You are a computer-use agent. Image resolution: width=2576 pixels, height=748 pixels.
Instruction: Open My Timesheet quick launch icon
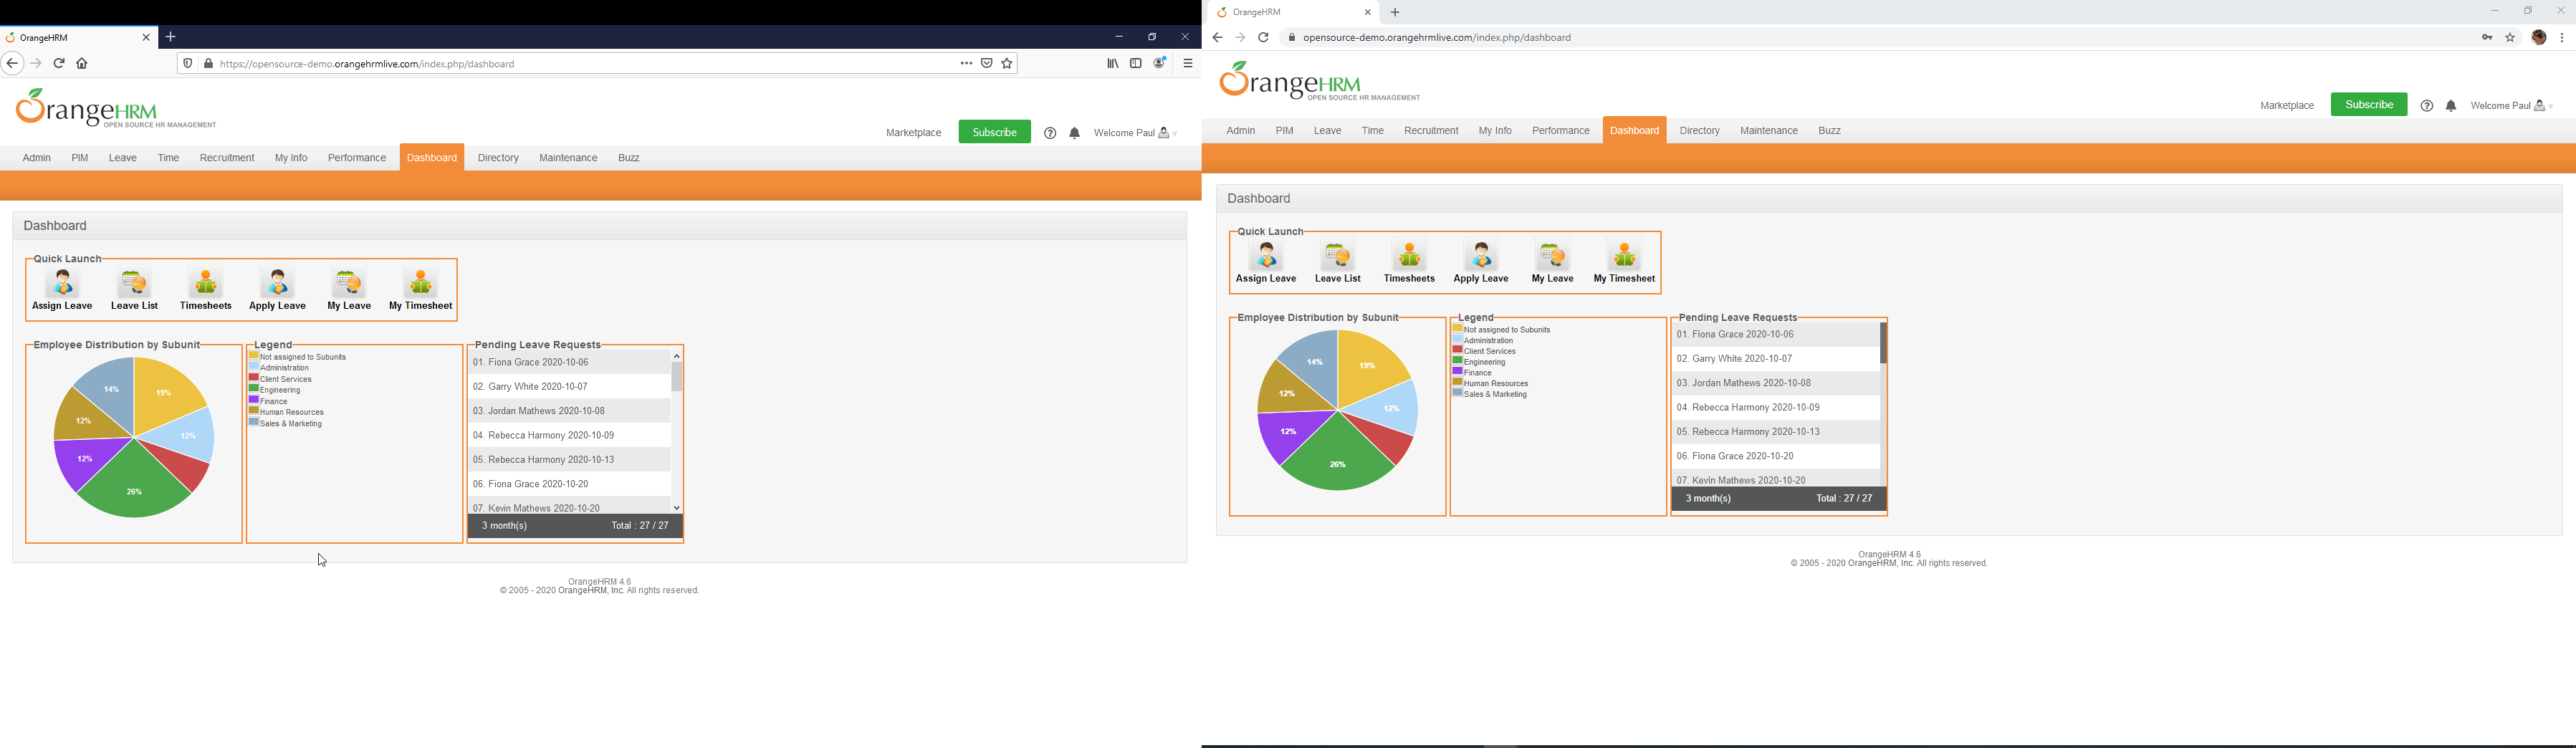(x=419, y=289)
